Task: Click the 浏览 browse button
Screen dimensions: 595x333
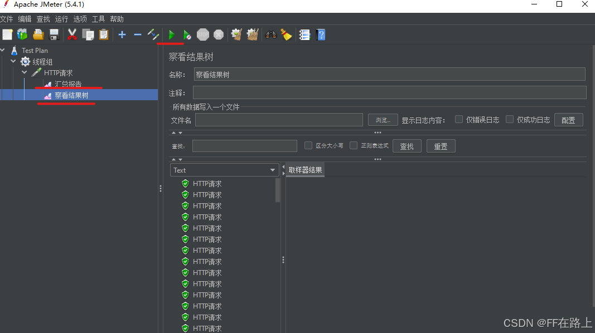Action: click(x=383, y=120)
